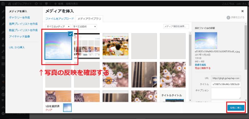
Task: Choose ギャラリーを作成 in left menu
Action: 19,17
